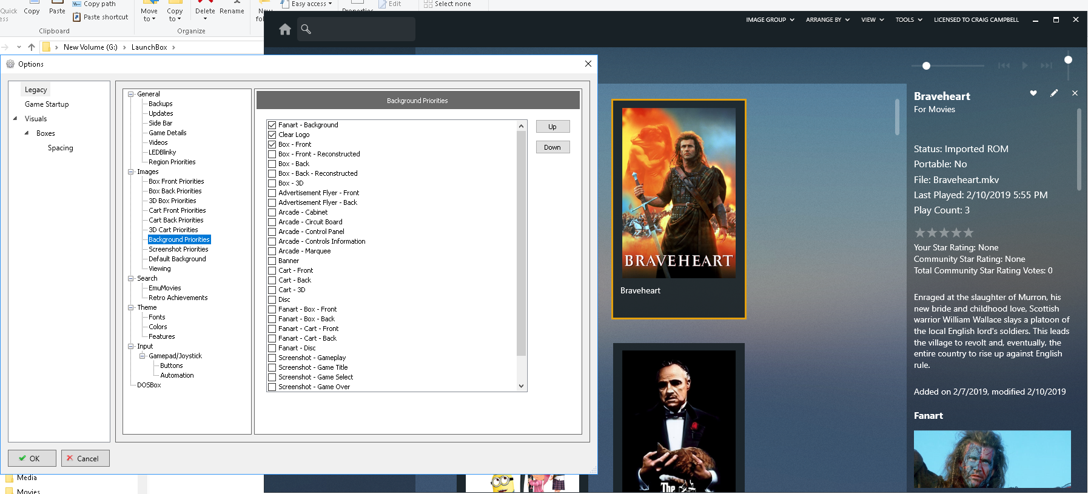Screen dimensions: 1088x494
Task: Click LaunchBox in Explorer address path
Action: [149, 47]
